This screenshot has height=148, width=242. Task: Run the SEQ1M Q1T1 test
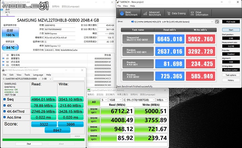(94, 120)
